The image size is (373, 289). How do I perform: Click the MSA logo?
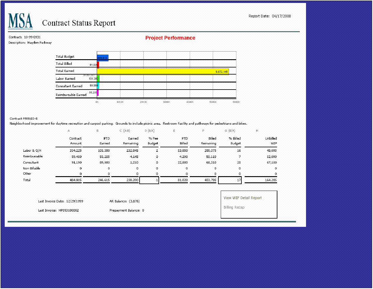tap(20, 21)
